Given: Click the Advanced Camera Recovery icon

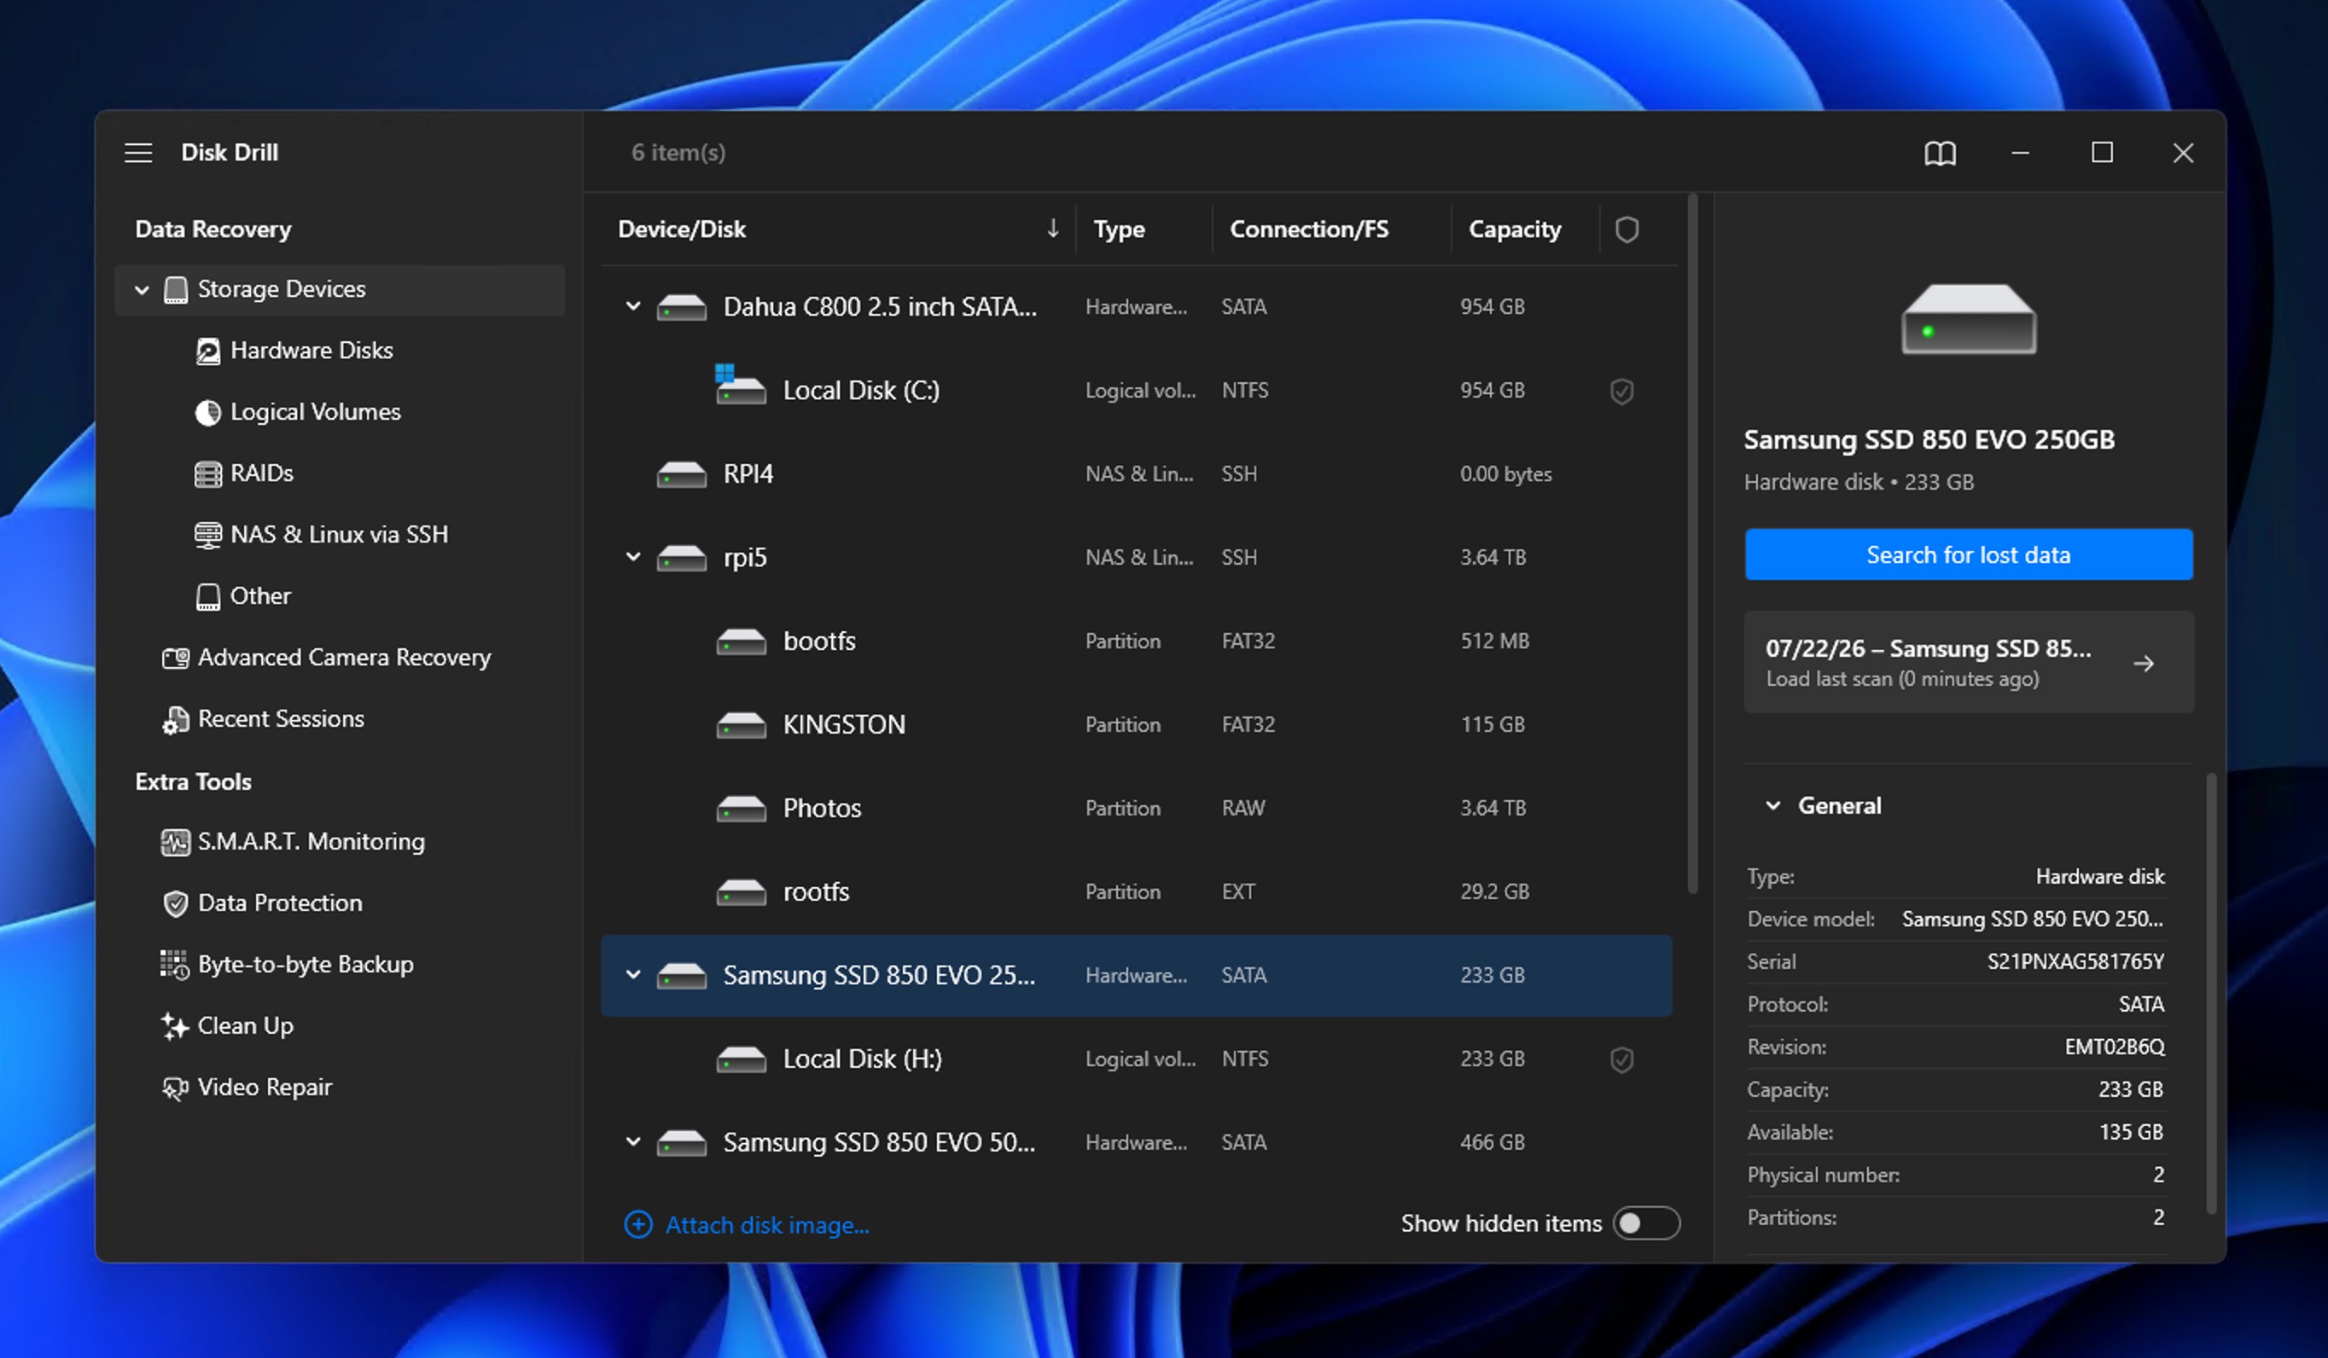Looking at the screenshot, I should point(176,658).
